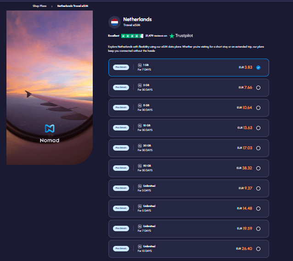Click 5G icon on Unlimited 7 days
The image size is (293, 261).
pyautogui.click(x=140, y=226)
